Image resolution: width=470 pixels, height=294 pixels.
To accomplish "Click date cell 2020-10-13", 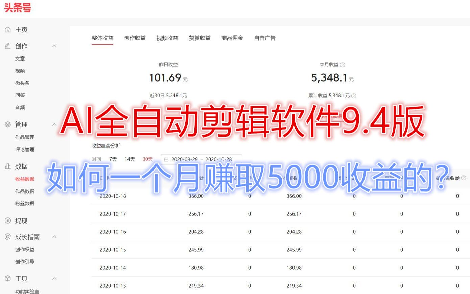I will tap(113, 286).
